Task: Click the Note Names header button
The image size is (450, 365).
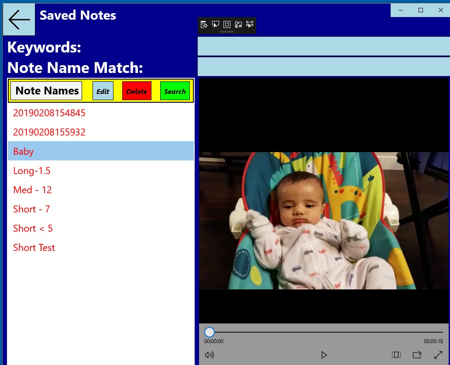Action: 47,91
